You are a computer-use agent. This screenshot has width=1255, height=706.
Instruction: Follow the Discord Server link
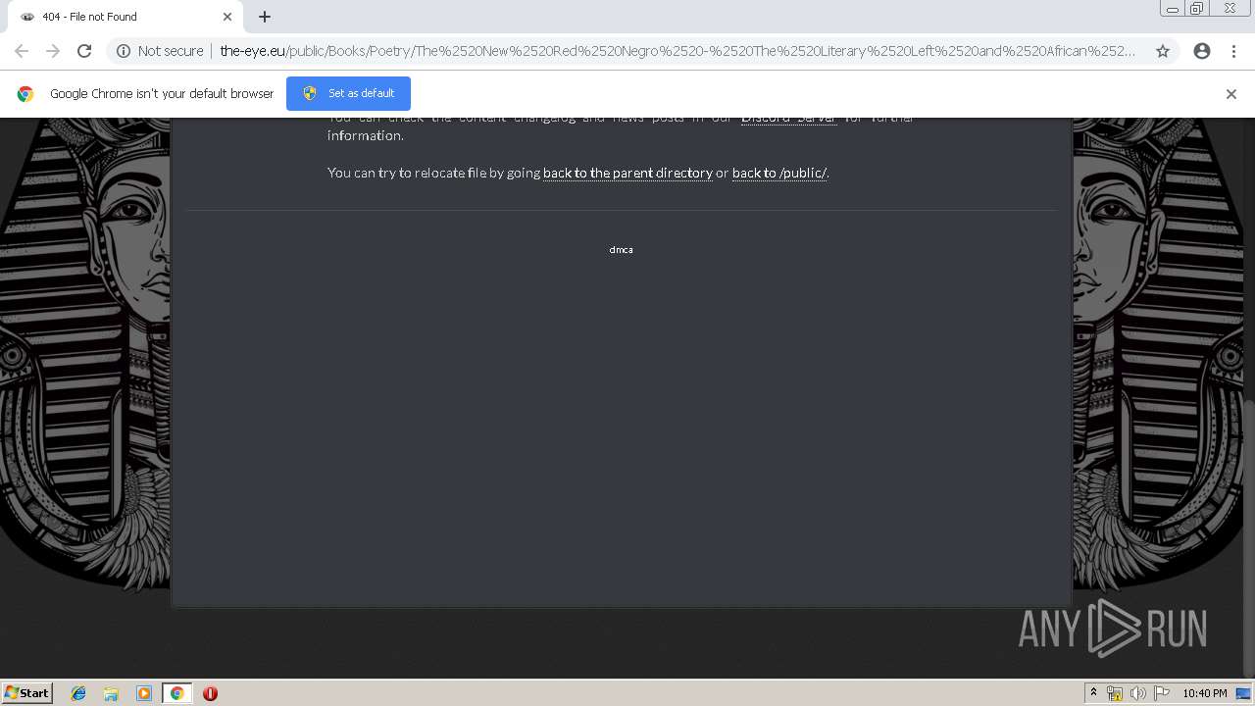tap(788, 117)
